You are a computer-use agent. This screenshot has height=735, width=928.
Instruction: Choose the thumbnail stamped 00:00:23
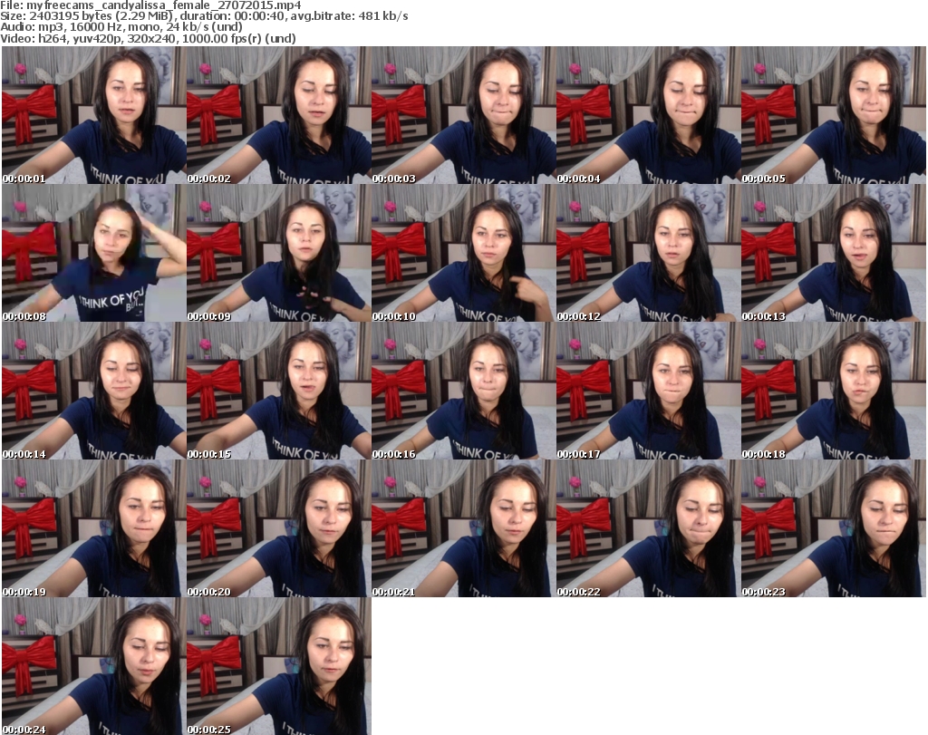tap(834, 528)
